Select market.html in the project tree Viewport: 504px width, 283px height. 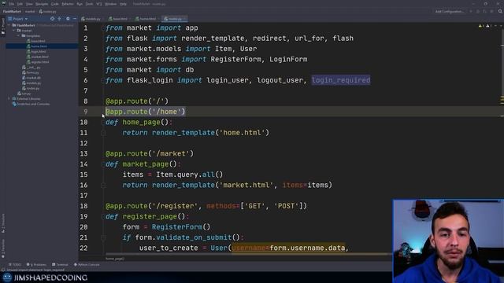39,57
